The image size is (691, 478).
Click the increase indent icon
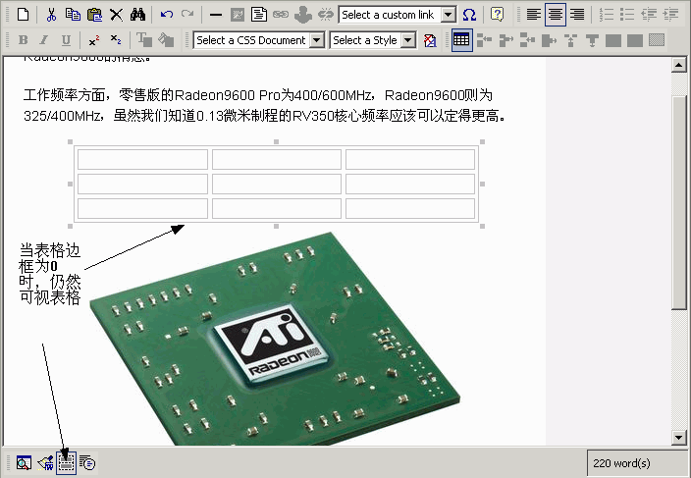(x=670, y=15)
